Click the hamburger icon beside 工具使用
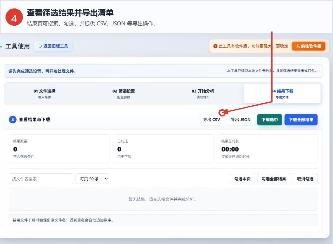 tap(1, 46)
